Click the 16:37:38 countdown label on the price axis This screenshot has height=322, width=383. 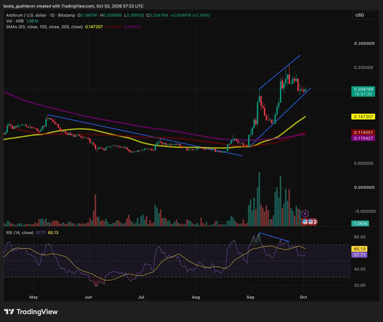363,94
